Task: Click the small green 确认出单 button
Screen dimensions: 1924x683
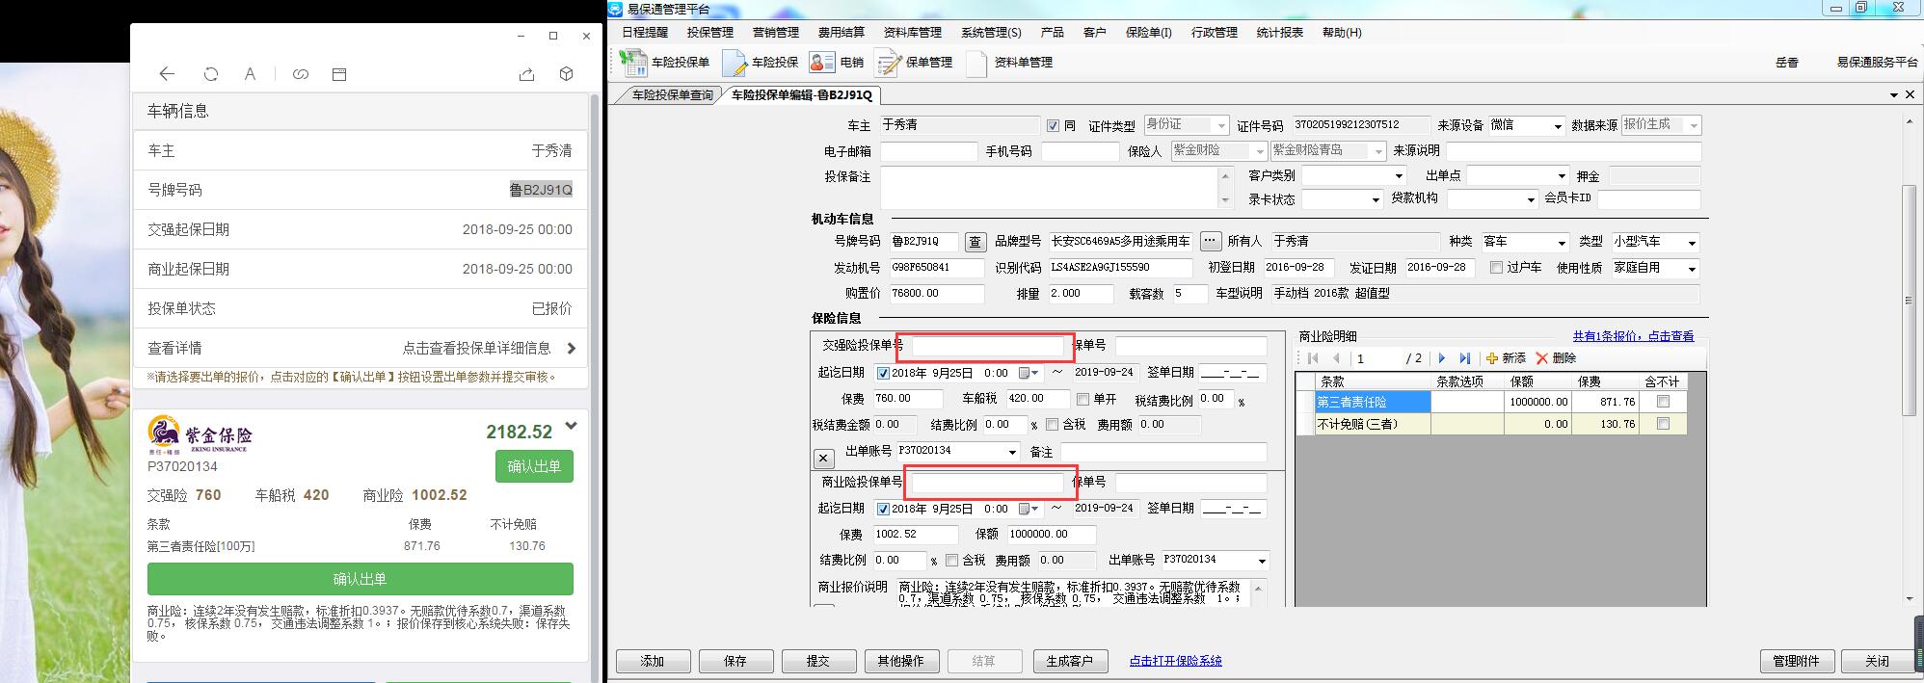Action: click(534, 466)
